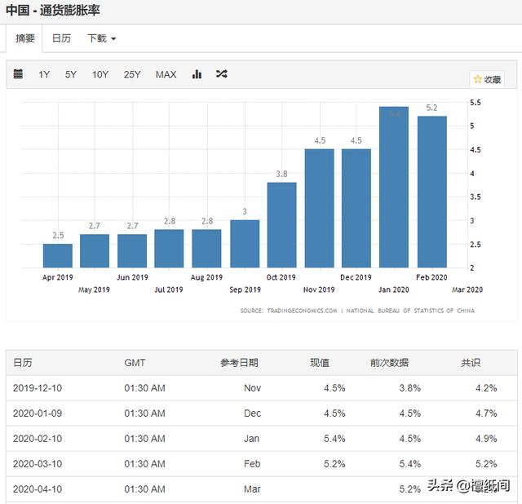Select the MAX time range

pyautogui.click(x=166, y=74)
